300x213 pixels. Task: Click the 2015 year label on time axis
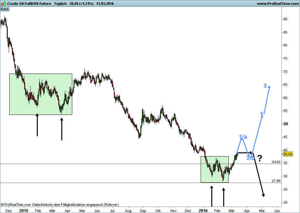23,210
